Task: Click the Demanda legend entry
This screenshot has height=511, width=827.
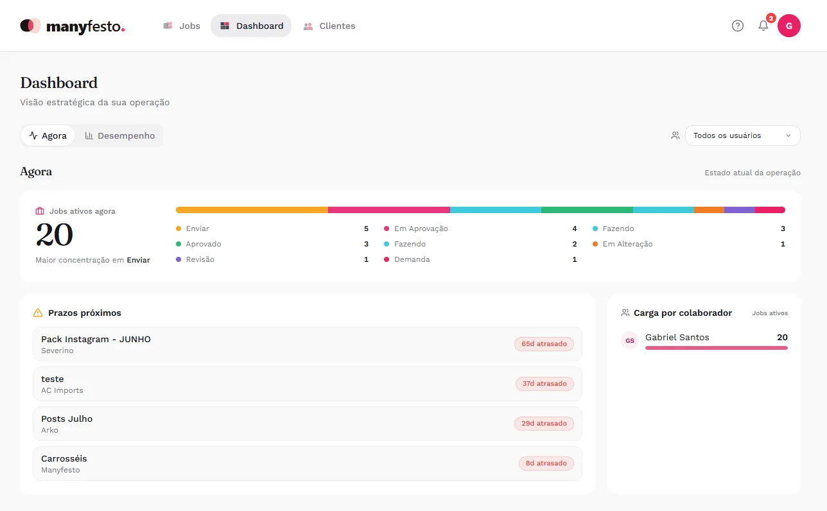Action: [480, 259]
